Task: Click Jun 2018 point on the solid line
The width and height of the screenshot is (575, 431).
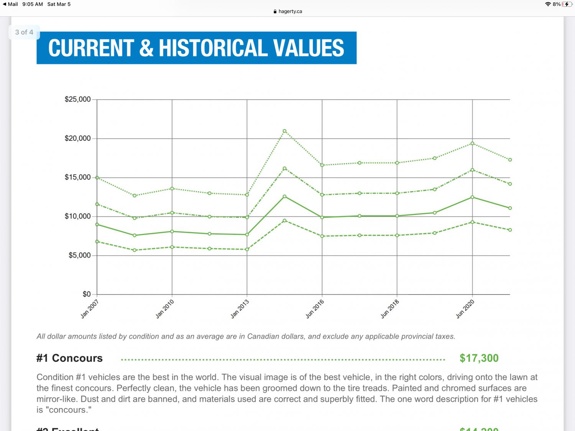Action: click(397, 216)
